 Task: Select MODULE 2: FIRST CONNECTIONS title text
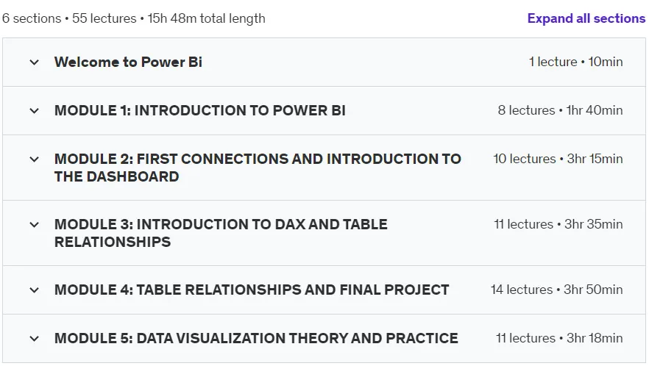pyautogui.click(x=258, y=168)
